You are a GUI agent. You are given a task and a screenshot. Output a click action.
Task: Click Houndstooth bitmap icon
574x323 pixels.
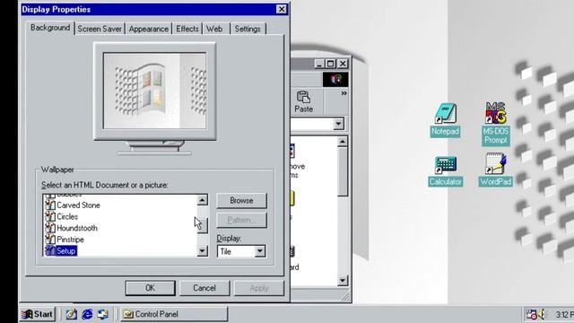[50, 228]
